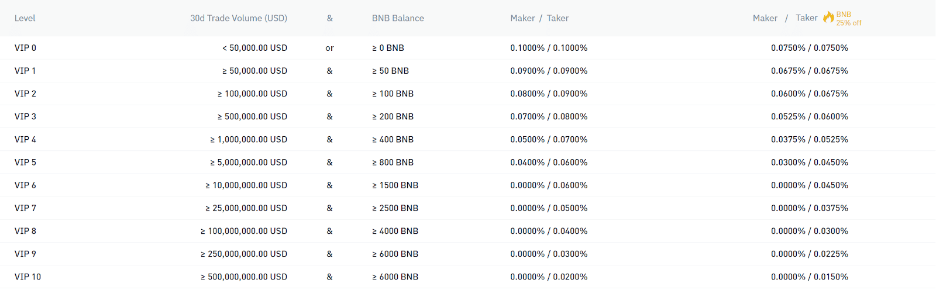Click the "BNB Balance" column header
Image resolution: width=936 pixels, height=290 pixels.
(x=398, y=18)
